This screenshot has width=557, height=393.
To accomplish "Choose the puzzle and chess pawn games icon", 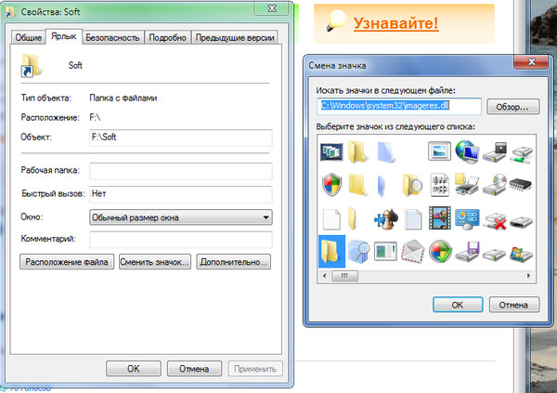I will tap(386, 218).
